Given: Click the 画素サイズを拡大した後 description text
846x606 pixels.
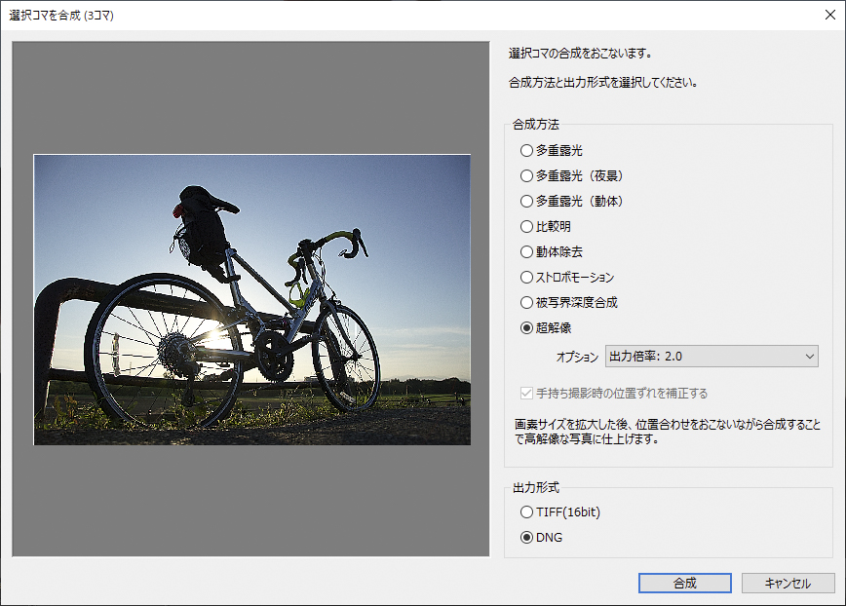Looking at the screenshot, I should coord(668,432).
